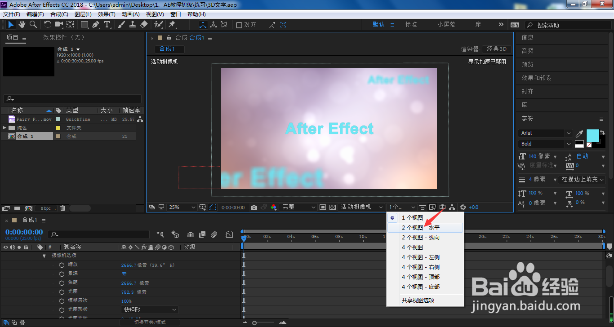This screenshot has width=614, height=327.
Task: Toggle hide shy layers switch
Action: coord(191,234)
